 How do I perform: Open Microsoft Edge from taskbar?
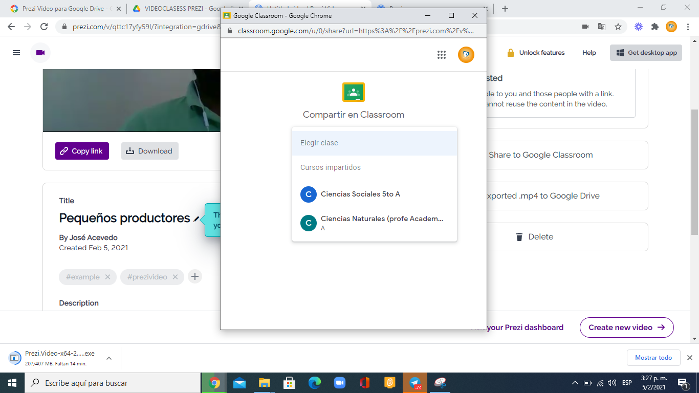click(x=315, y=383)
